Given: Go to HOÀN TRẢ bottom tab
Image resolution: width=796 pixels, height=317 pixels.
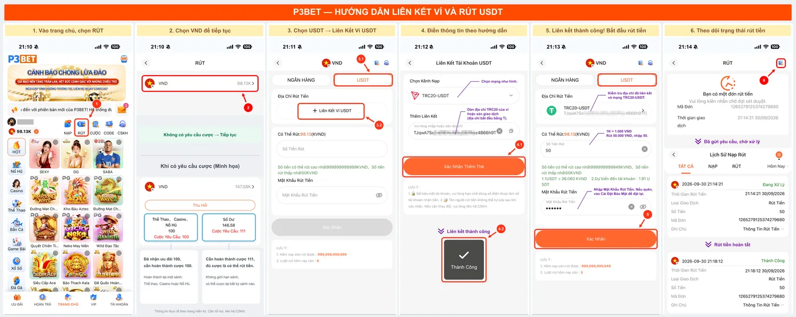Looking at the screenshot, I should 42,299.
